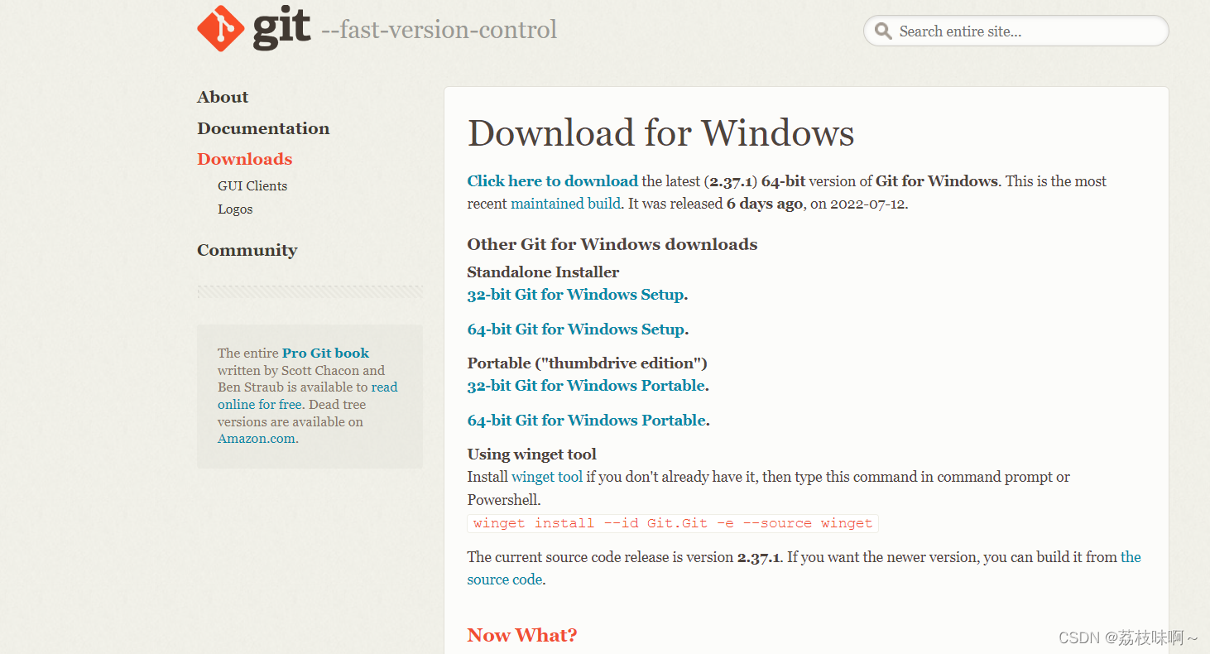The height and width of the screenshot is (654, 1210).
Task: Click the Portable thumbdrive edition subheading
Action: click(x=588, y=363)
